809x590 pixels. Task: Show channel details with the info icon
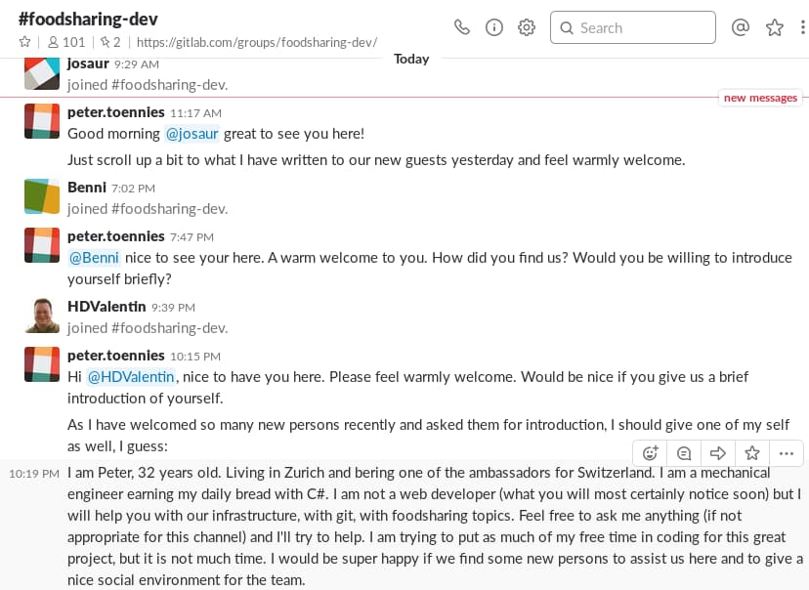coord(494,27)
